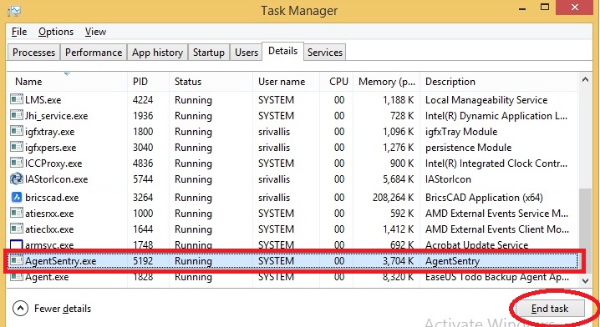This screenshot has height=327, width=600.
Task: Click the ICCProxy.exe process icon
Action: click(x=17, y=163)
